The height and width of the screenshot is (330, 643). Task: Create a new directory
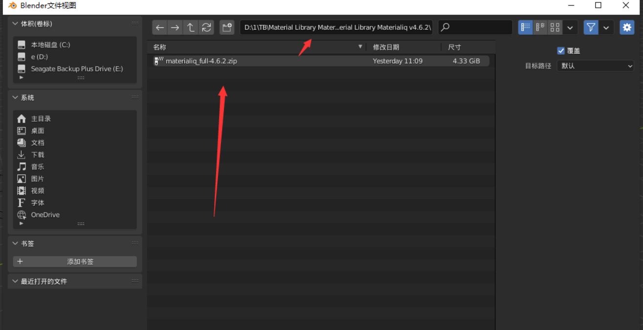[x=227, y=27]
